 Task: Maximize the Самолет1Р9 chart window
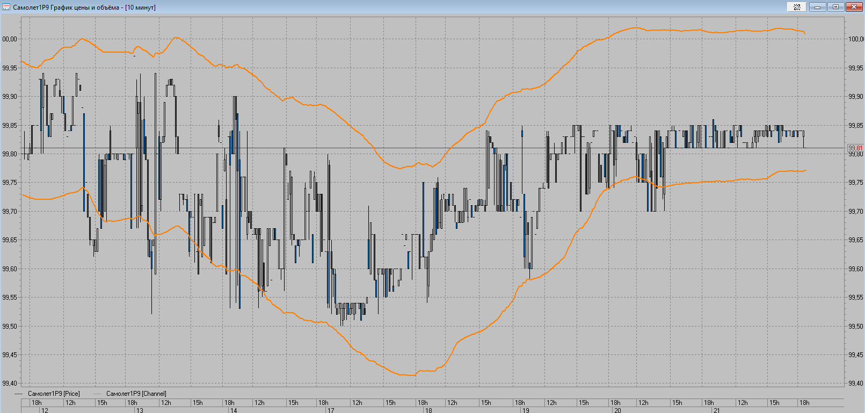tap(835, 7)
